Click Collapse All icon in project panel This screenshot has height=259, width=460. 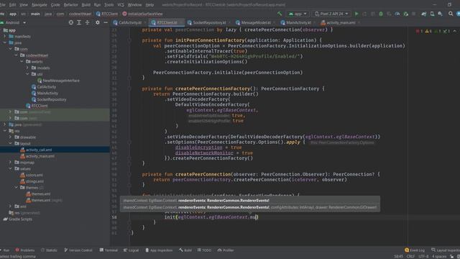click(88, 22)
